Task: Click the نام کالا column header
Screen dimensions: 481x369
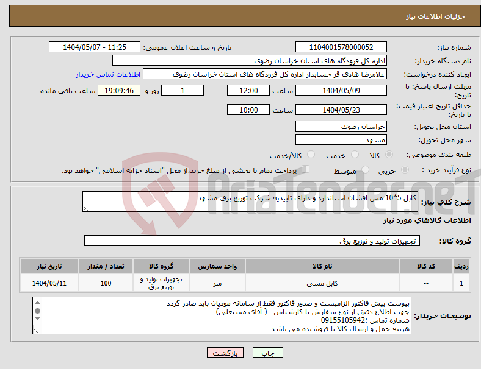Action: [322, 266]
